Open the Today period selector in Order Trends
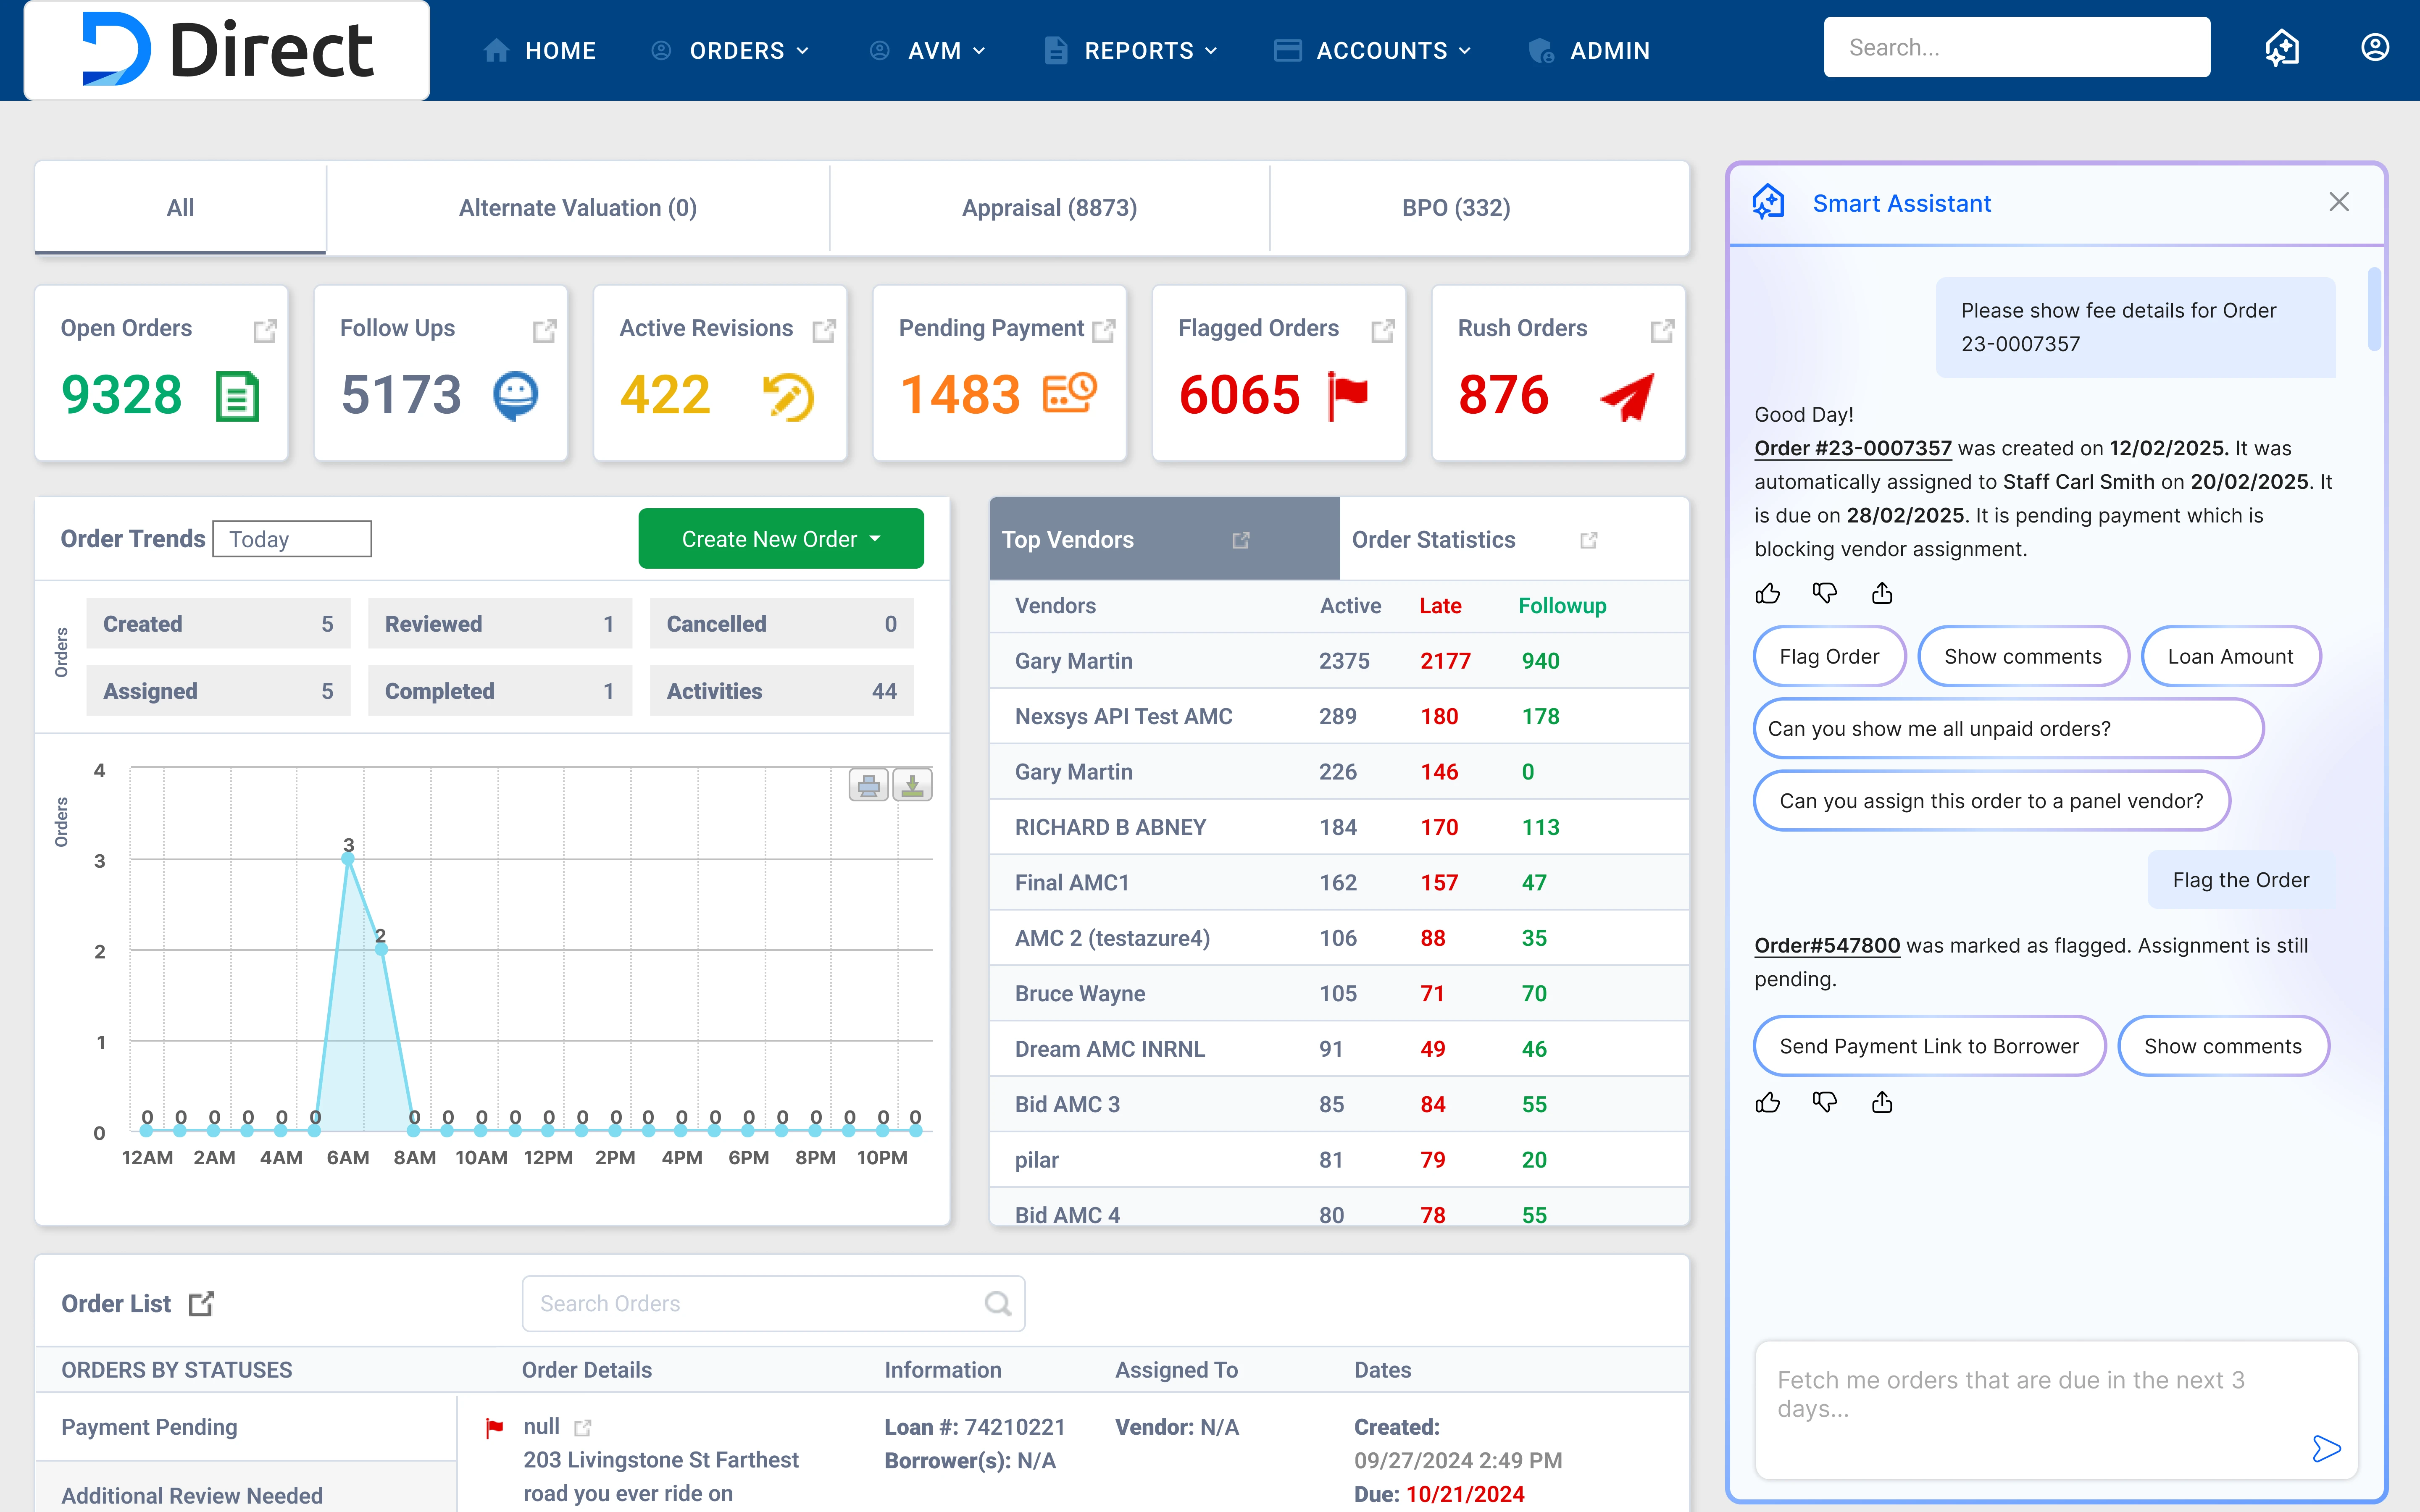Screen dimensions: 2420x1512 pyautogui.click(x=292, y=538)
